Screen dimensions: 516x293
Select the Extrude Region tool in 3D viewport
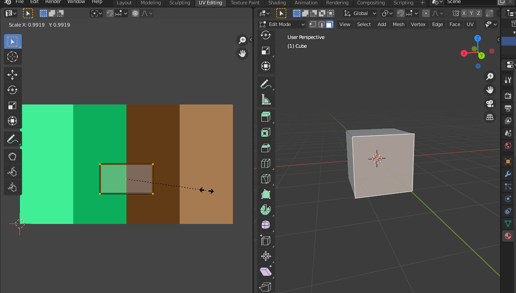(265, 116)
